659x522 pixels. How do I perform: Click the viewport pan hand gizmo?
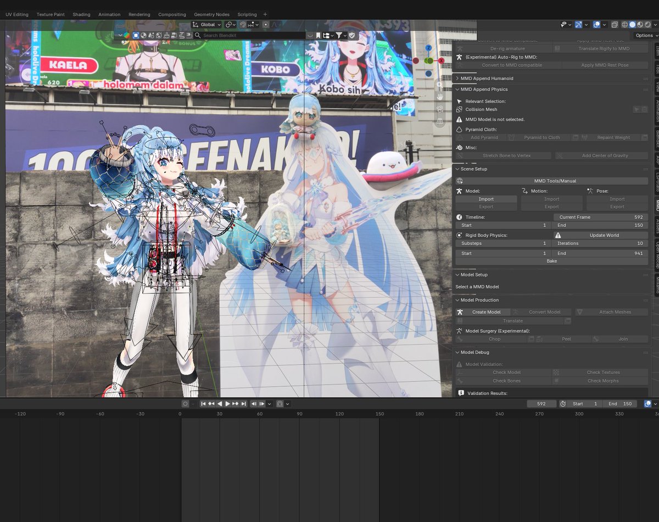coord(439,97)
